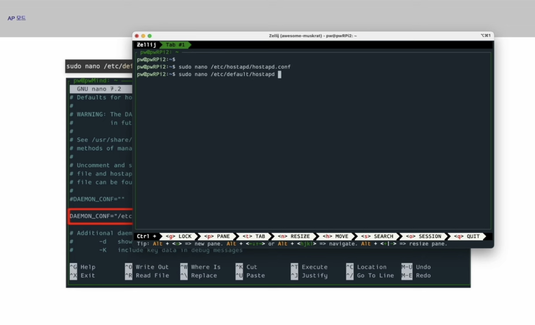This screenshot has height=325, width=535.
Task: Click ^X Exit in nano footer
Action: point(83,276)
